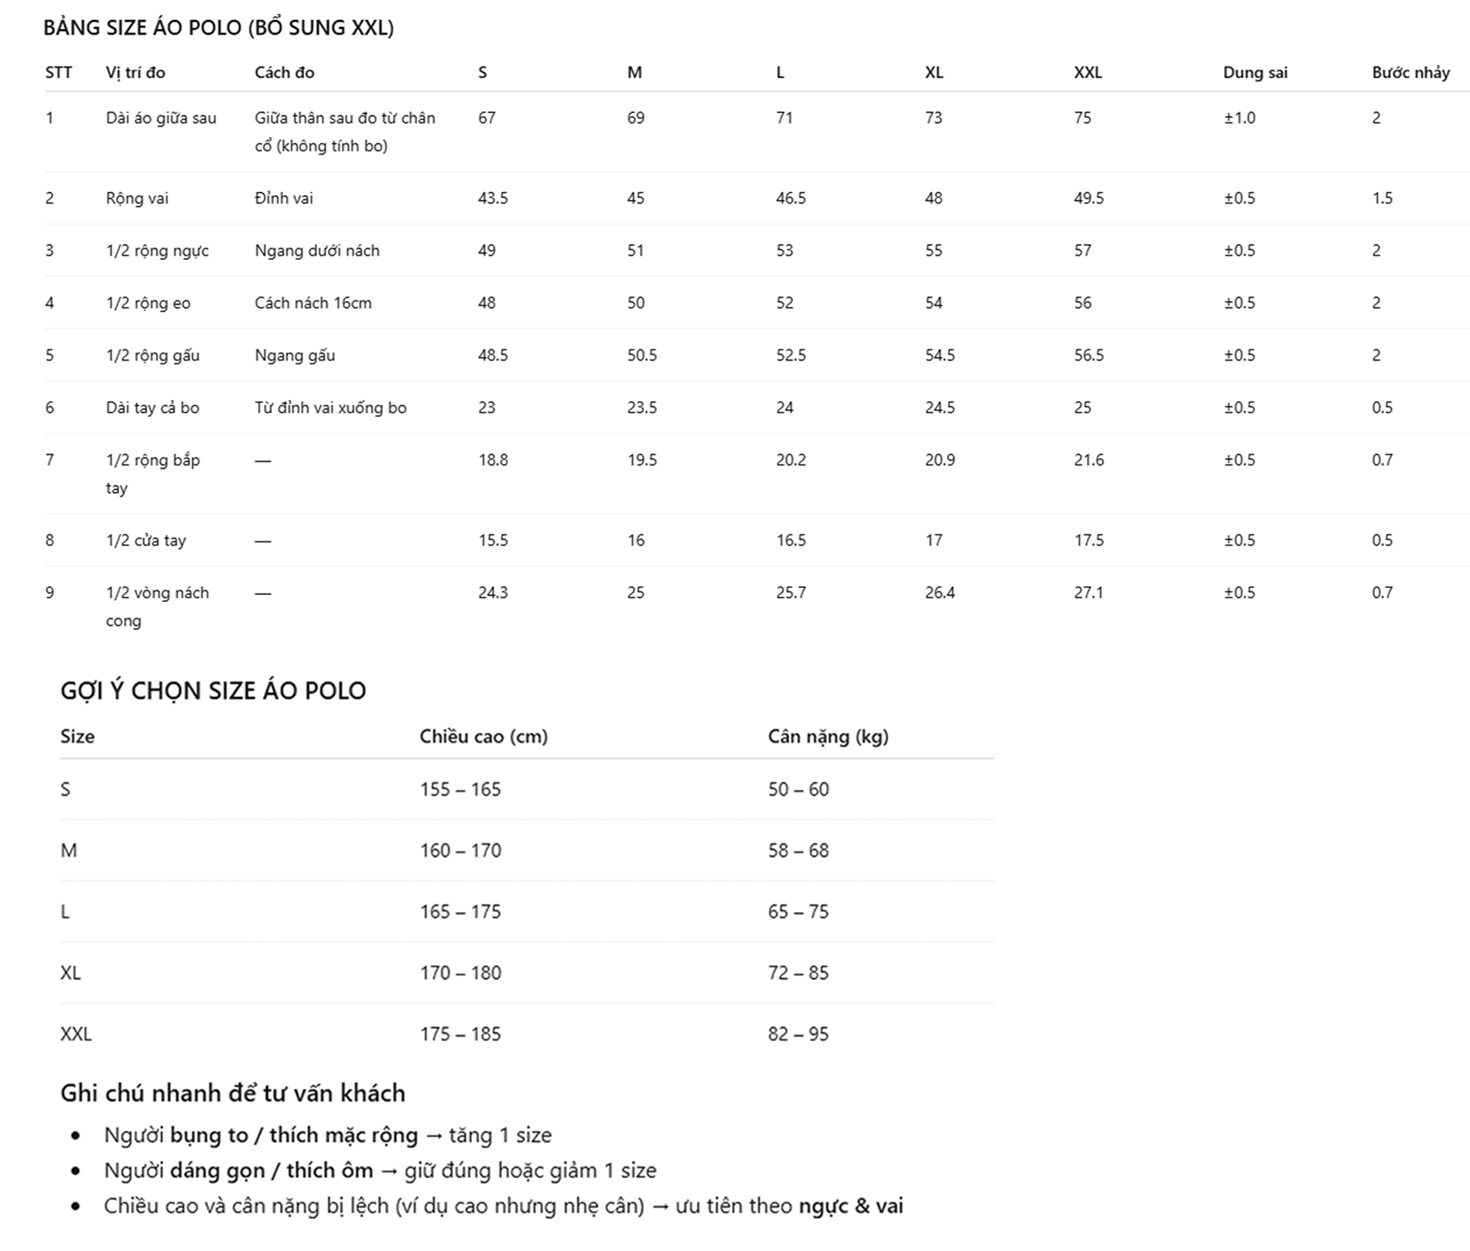The image size is (1470, 1251).
Task: Click the '1/2 cửa tay' row label
Action: click(145, 541)
